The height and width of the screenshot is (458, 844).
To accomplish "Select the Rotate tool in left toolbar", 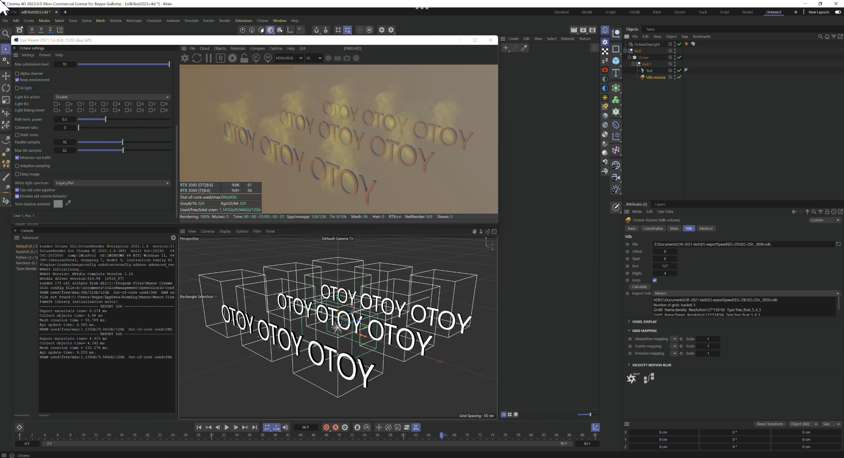I will coord(6,88).
